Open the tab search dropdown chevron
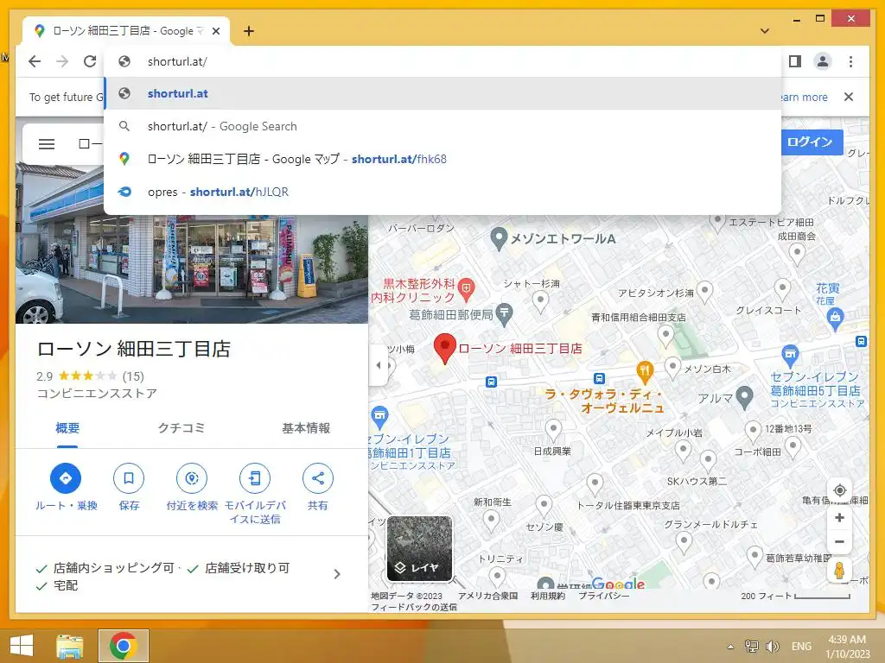Viewport: 885px width, 663px height. coord(764,31)
